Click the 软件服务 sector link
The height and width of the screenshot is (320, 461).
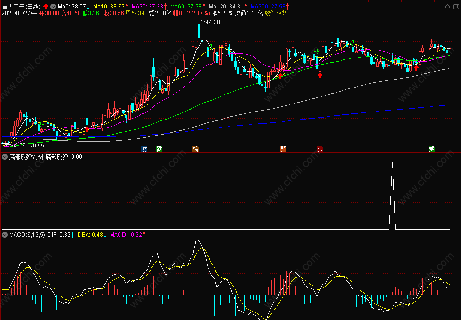coord(276,13)
